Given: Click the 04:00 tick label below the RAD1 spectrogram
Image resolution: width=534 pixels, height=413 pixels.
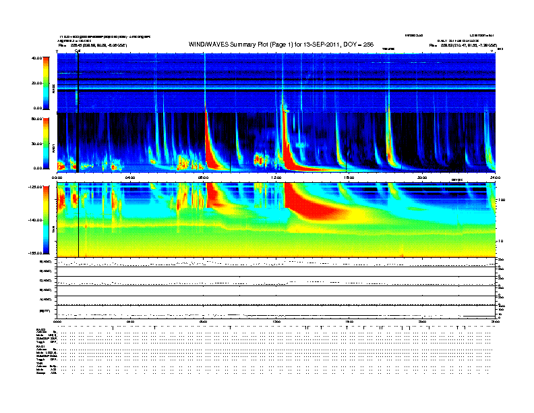Looking at the screenshot, I should coord(130,177).
